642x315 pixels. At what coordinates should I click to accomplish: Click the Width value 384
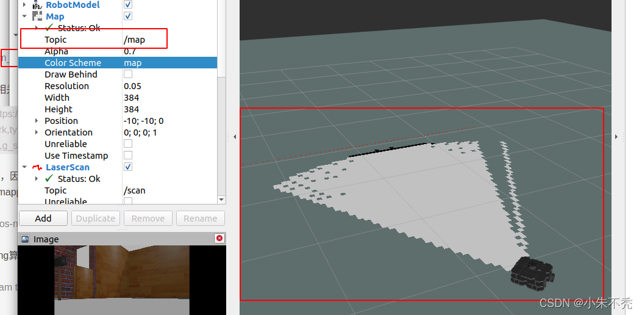pyautogui.click(x=132, y=98)
